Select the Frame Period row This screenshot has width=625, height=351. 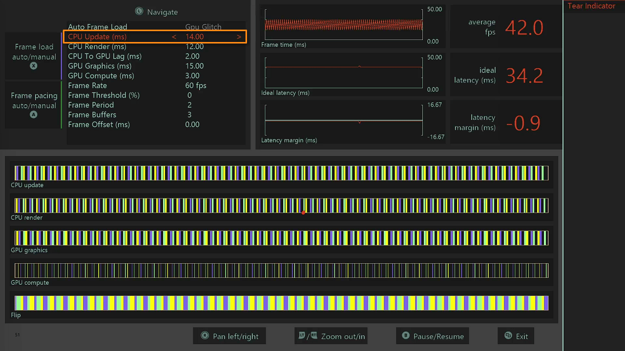156,105
